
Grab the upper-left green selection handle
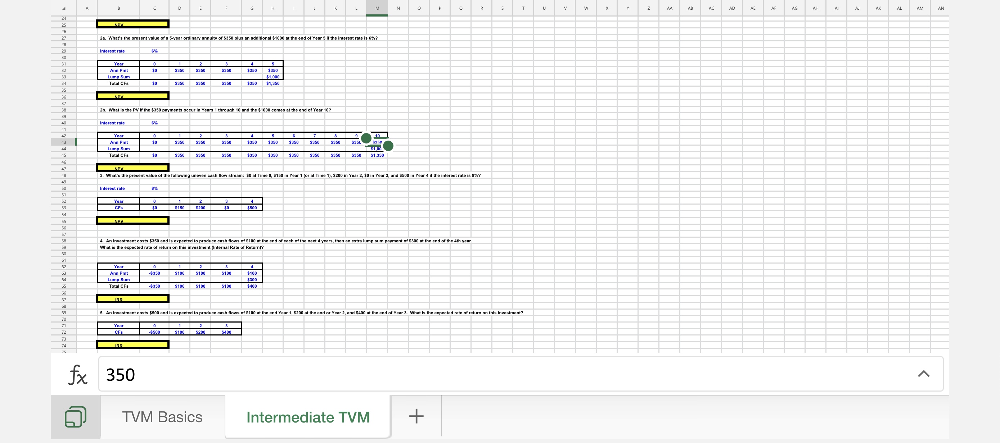(x=366, y=138)
